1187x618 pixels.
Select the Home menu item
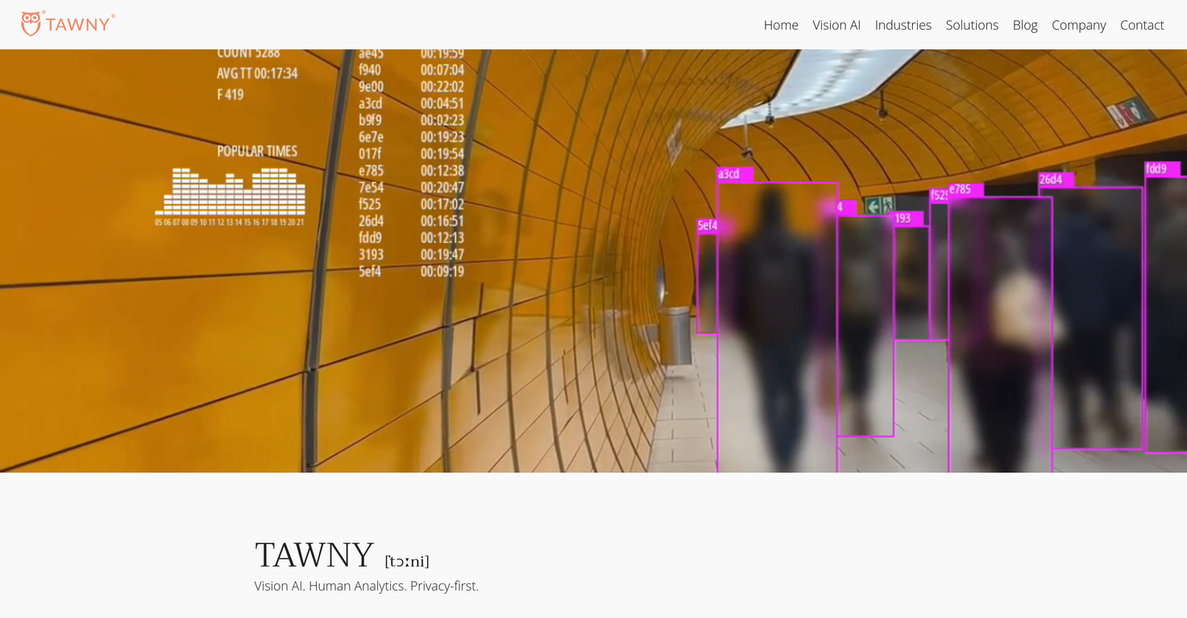(x=780, y=25)
